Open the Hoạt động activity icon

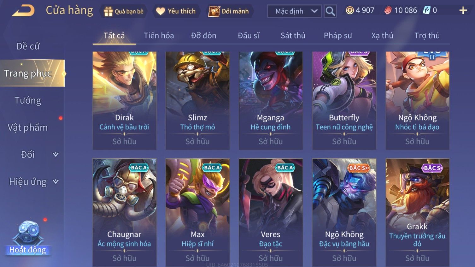click(28, 237)
